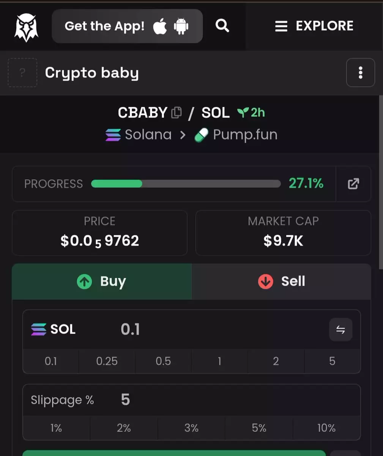Open the three-dot options menu
This screenshot has width=383, height=456.
[360, 73]
